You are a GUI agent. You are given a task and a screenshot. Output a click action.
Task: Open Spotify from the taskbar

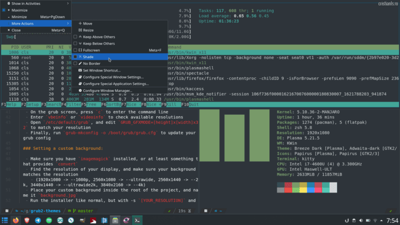point(50,220)
